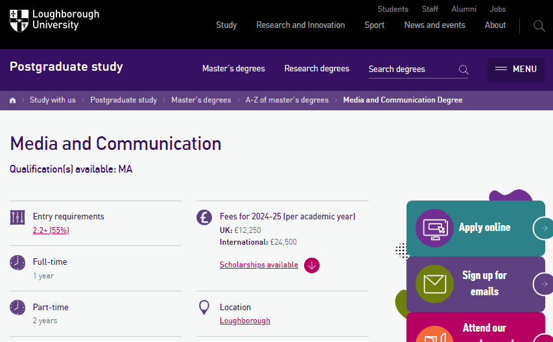
Task: Click the Apply online text
Action: coord(484,228)
